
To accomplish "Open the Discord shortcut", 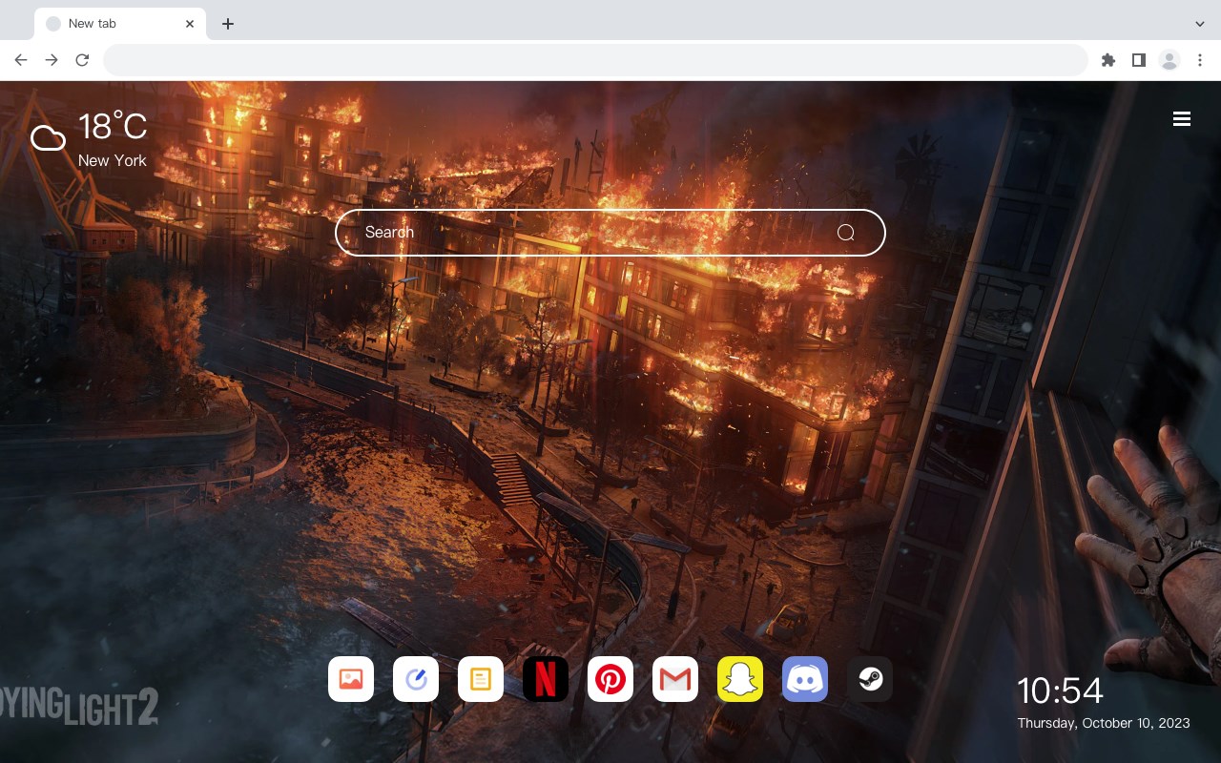I will (805, 679).
